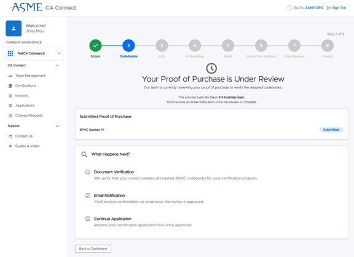Open Guides & Video
Image resolution: width=354 pixels, height=257 pixels.
tap(27, 146)
